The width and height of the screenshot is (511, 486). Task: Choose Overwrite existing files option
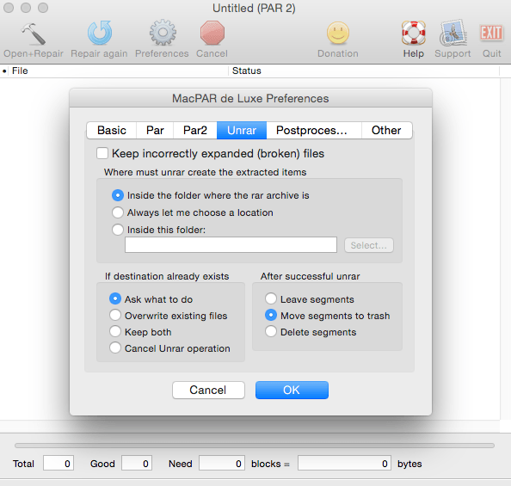click(115, 315)
